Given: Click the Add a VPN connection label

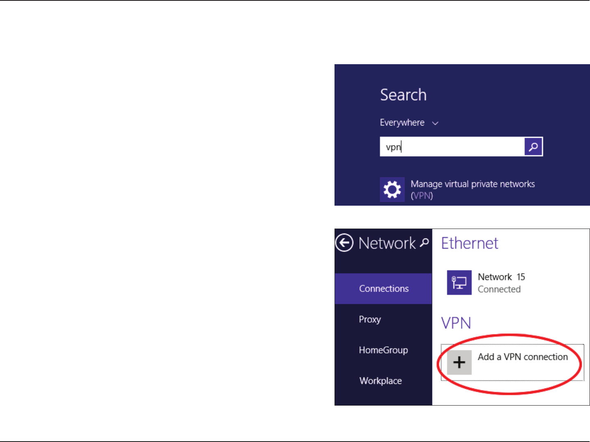Looking at the screenshot, I should [522, 357].
